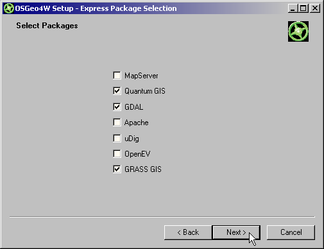
Task: Check the OpenEV package option
Action: tap(117, 153)
